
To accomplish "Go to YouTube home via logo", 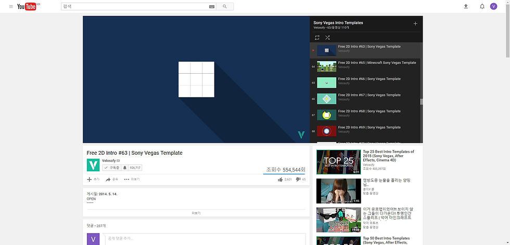I will tap(27, 7).
